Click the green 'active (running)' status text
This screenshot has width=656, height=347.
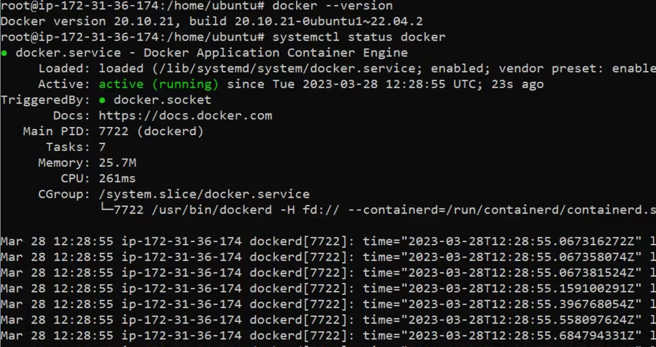pos(158,85)
